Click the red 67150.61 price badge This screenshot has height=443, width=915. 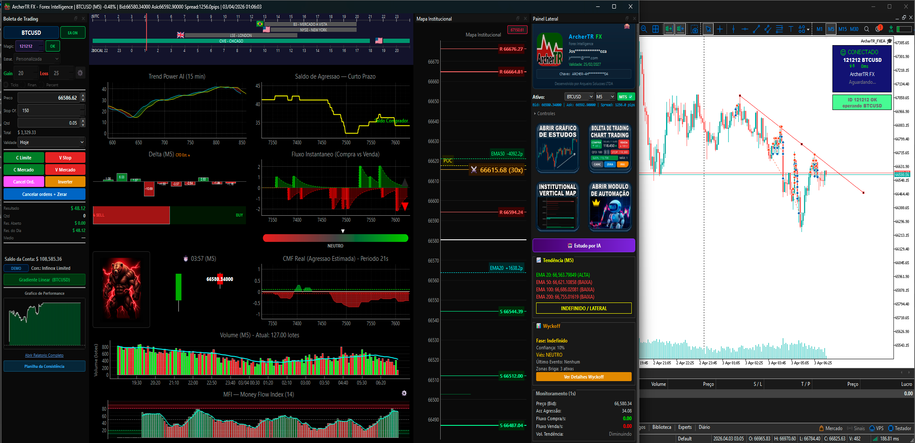coord(517,30)
